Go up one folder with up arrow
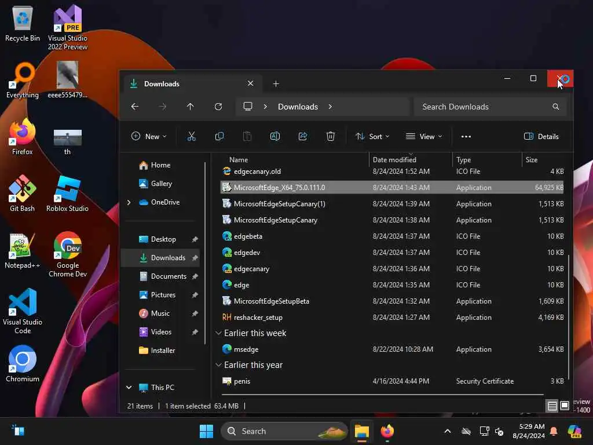This screenshot has width=593, height=445. (x=190, y=107)
